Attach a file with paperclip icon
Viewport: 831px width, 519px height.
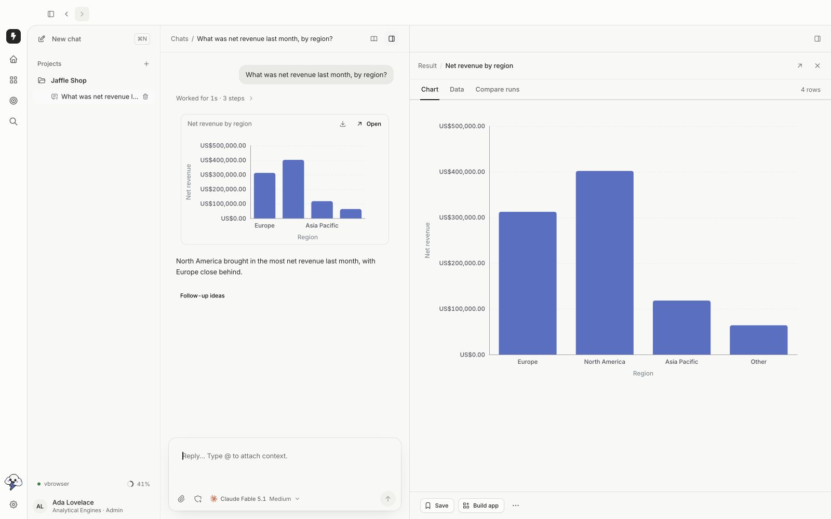[181, 499]
